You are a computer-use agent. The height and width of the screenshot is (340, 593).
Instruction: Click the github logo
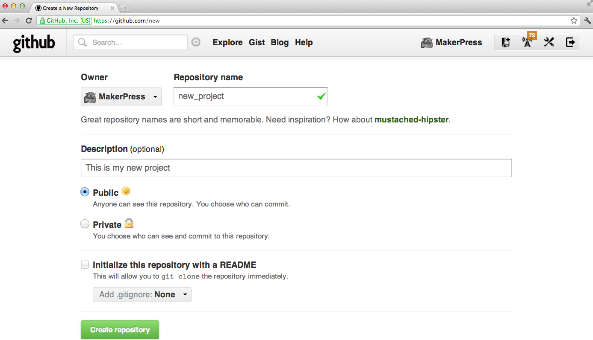(34, 43)
